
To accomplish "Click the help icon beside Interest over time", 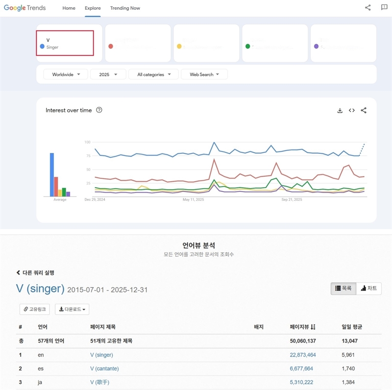I will pos(99,110).
